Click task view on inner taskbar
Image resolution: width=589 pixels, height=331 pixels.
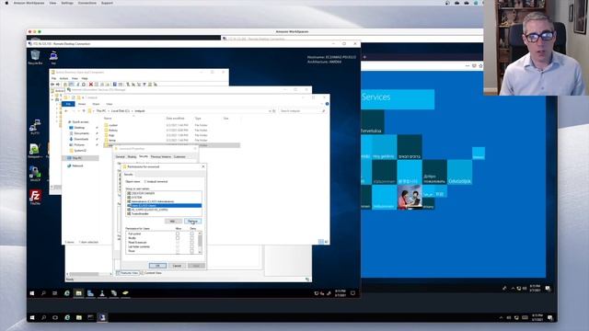pyautogui.click(x=55, y=293)
